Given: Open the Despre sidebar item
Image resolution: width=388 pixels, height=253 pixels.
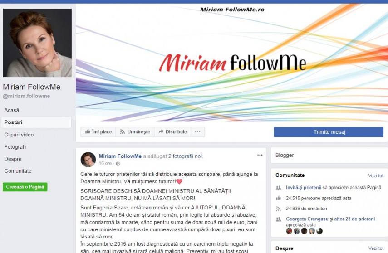Looking at the screenshot, I should [13, 159].
